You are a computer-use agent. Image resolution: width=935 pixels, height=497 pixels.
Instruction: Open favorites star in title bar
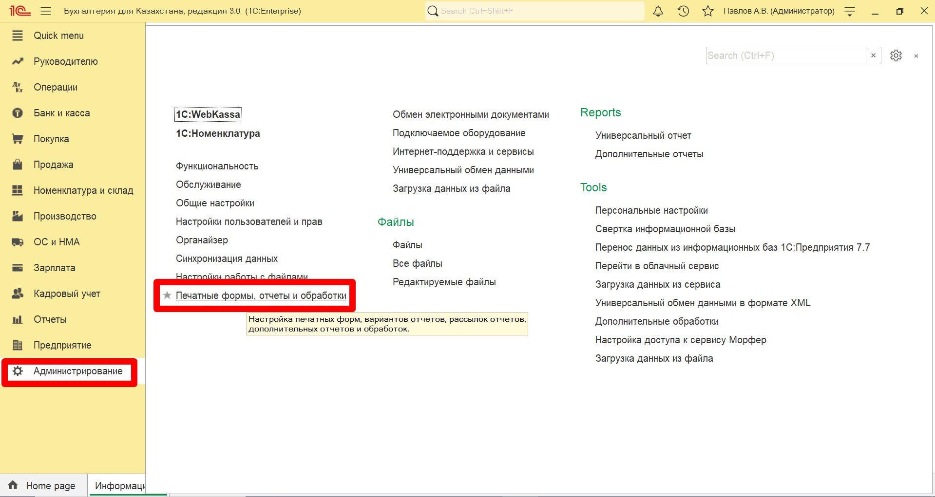708,11
